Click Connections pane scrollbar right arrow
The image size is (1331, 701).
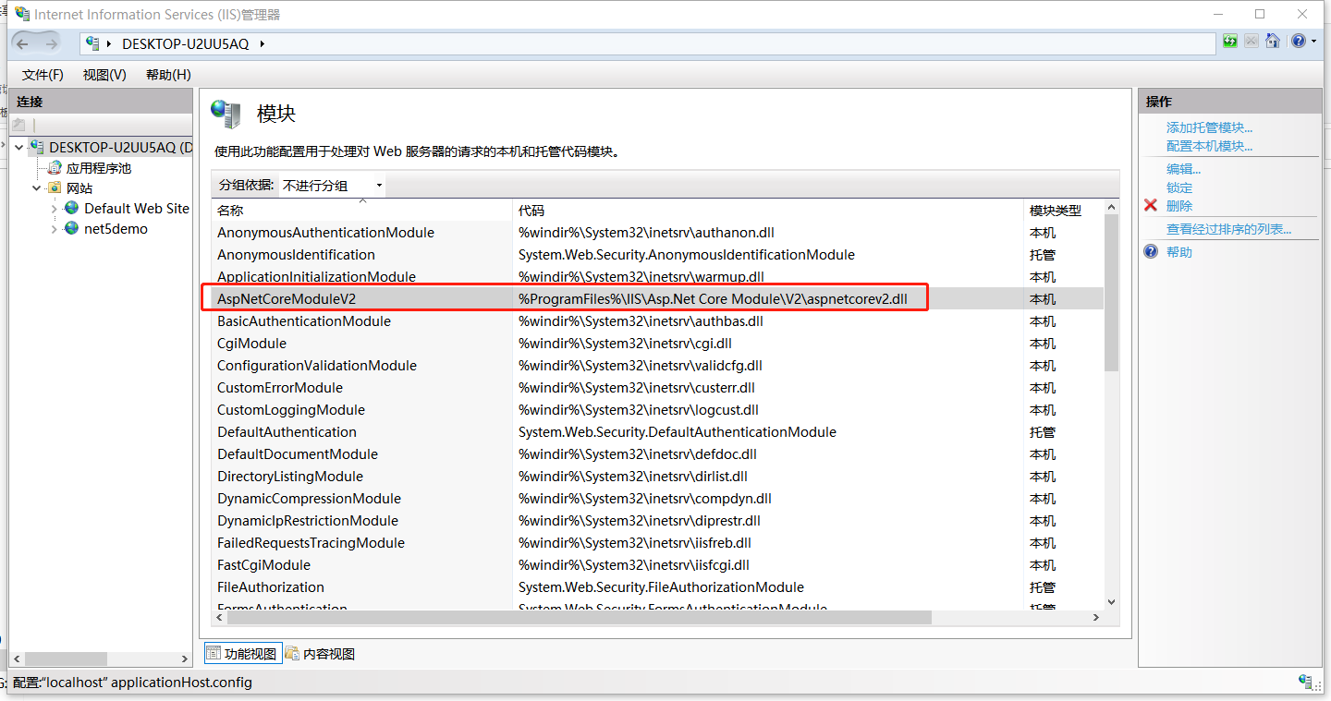pos(185,659)
